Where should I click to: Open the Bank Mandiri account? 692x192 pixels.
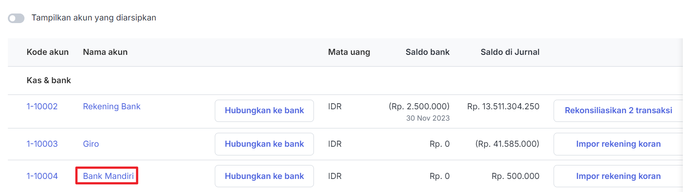click(x=108, y=176)
